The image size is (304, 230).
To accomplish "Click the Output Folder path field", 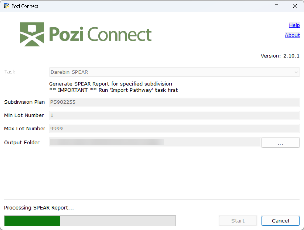I will click(x=155, y=142).
